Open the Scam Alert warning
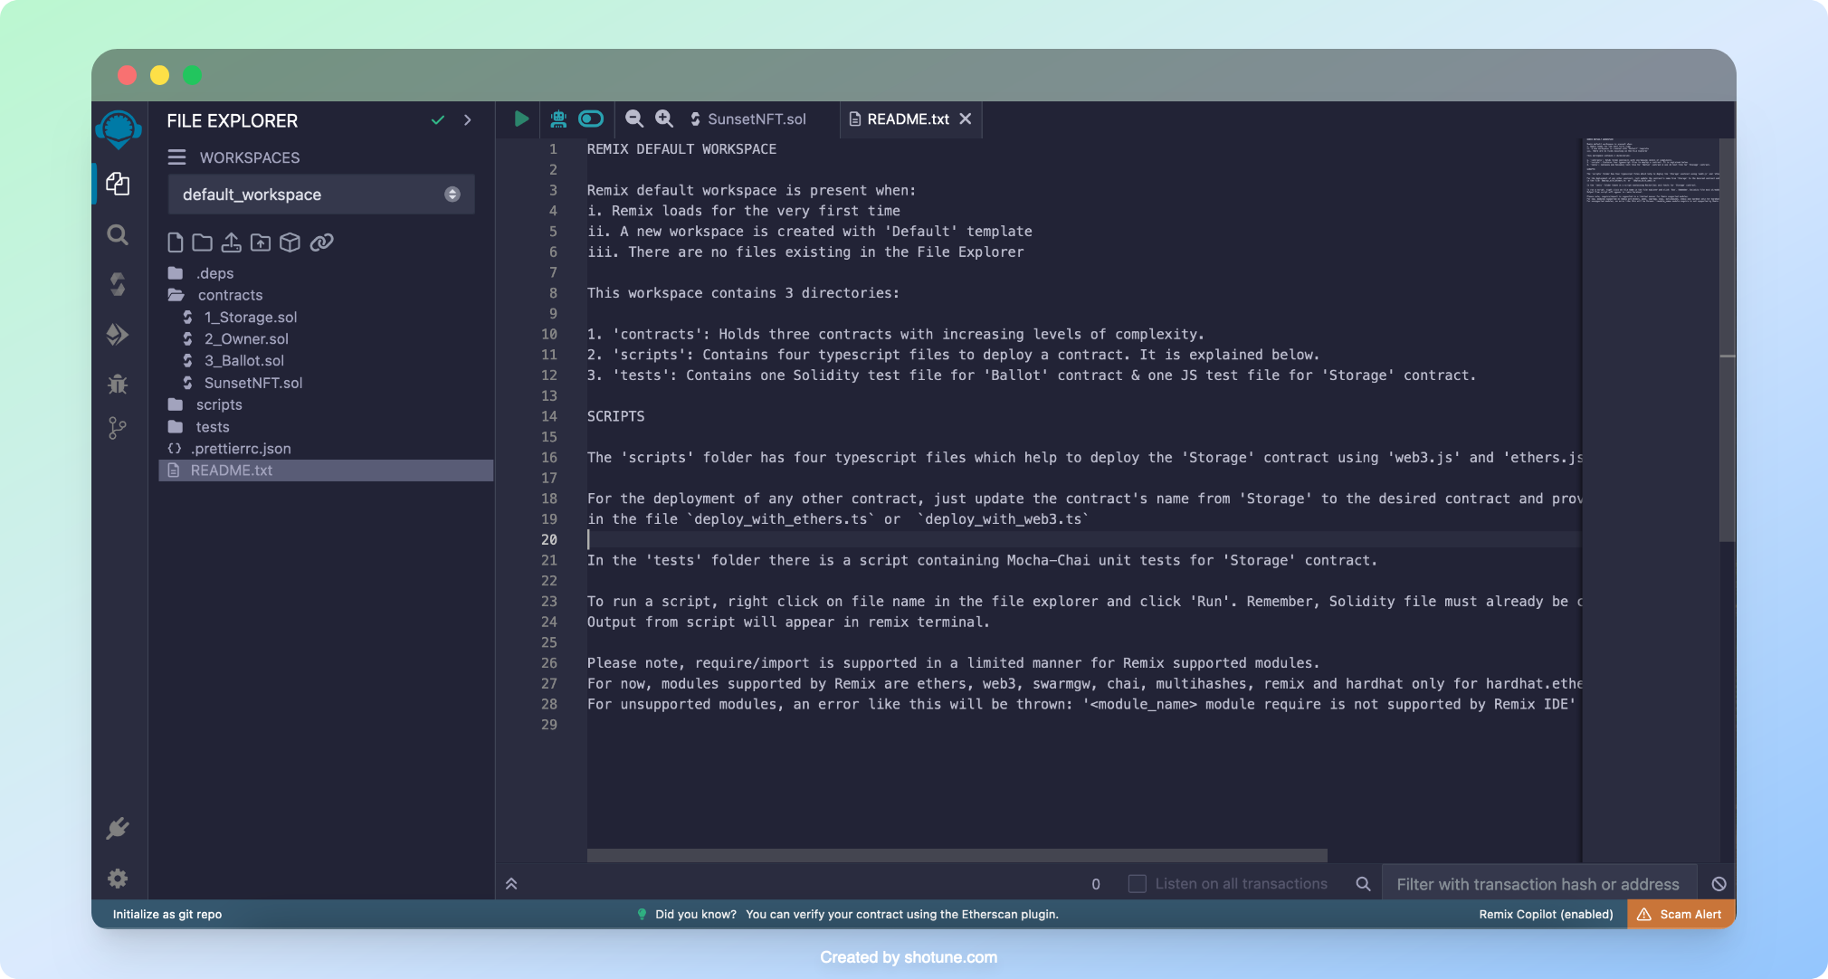 pyautogui.click(x=1681, y=914)
